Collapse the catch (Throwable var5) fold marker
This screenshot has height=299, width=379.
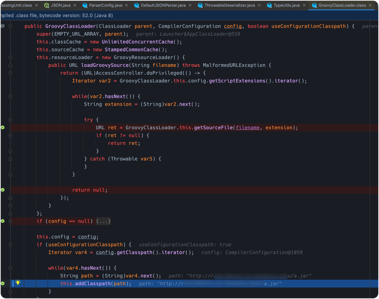click(x=10, y=159)
